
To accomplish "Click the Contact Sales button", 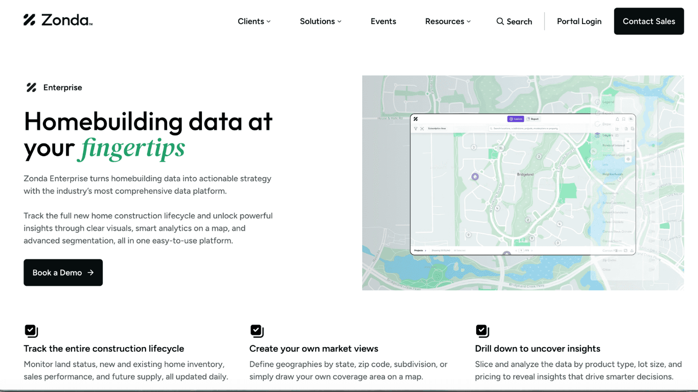I will pyautogui.click(x=649, y=21).
